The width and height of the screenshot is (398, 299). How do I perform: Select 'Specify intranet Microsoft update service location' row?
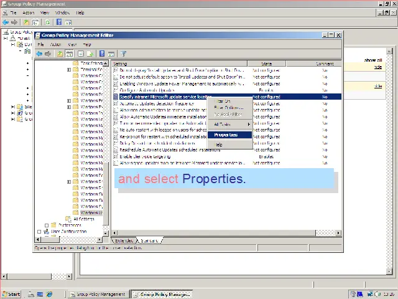click(x=227, y=97)
